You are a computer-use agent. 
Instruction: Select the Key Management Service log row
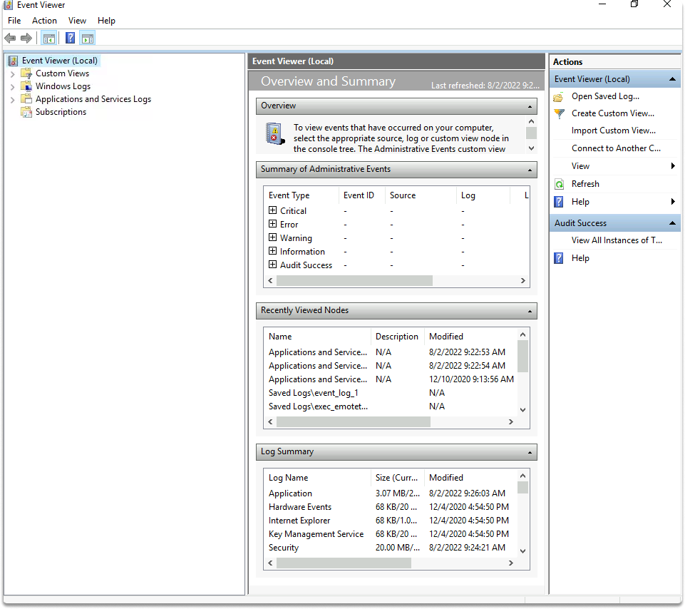[x=391, y=534]
